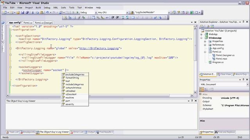Click the editor vertical scrollbar down arrow

(x=195, y=92)
